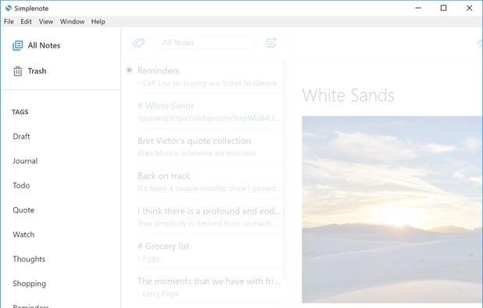Image resolution: width=483 pixels, height=308 pixels.
Task: Click the White Sands note heading
Action: pos(349,95)
